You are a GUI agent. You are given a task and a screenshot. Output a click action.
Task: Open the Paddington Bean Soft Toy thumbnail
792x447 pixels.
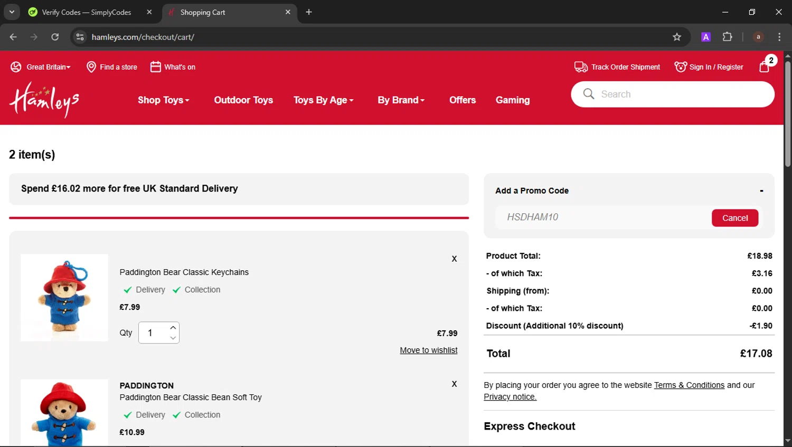[x=64, y=412]
